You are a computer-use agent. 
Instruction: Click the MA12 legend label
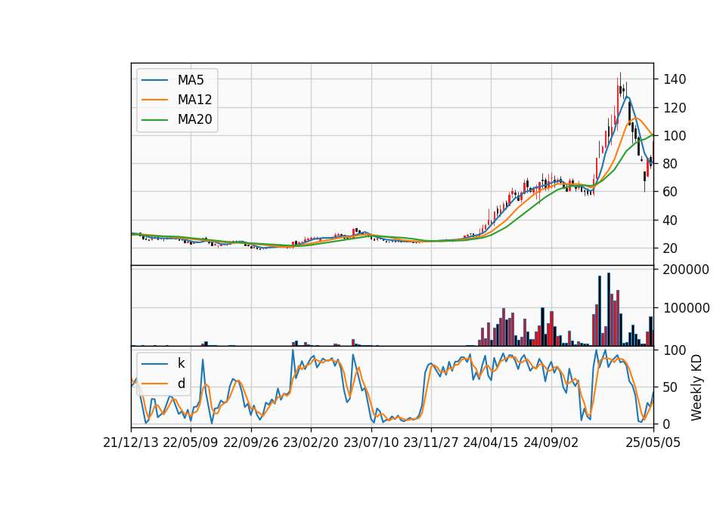coord(195,100)
